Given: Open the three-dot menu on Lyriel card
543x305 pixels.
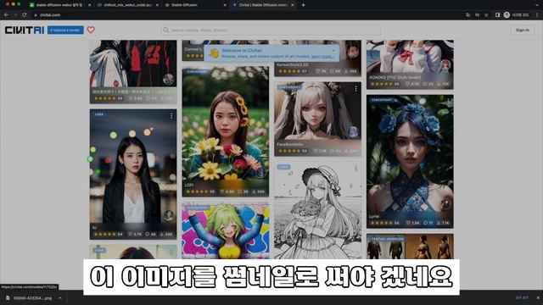Looking at the screenshot, I should coord(448,102).
